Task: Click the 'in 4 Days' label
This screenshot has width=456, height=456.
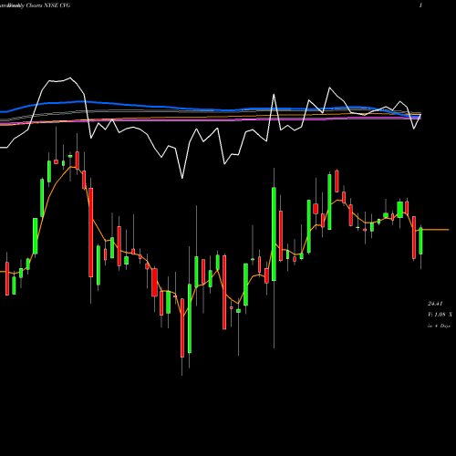Action: (x=439, y=326)
